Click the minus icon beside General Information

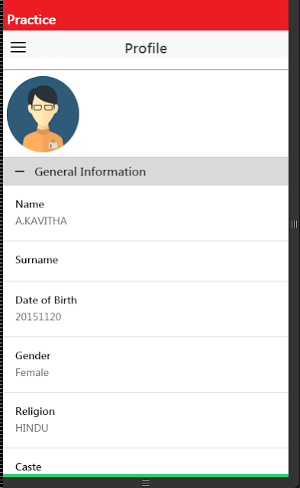click(x=20, y=172)
